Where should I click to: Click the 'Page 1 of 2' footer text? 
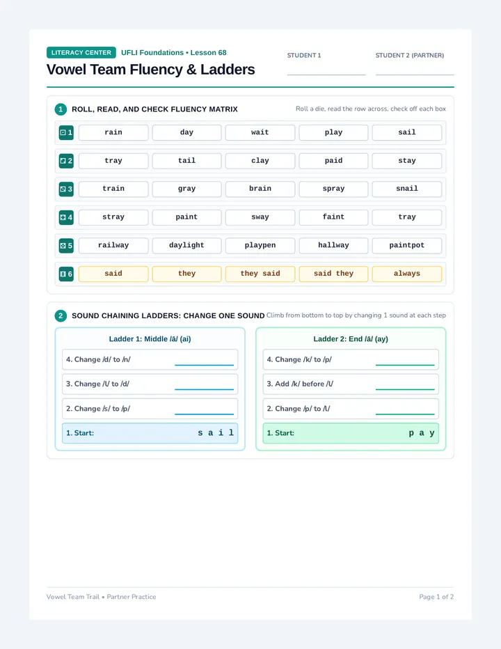pos(436,597)
